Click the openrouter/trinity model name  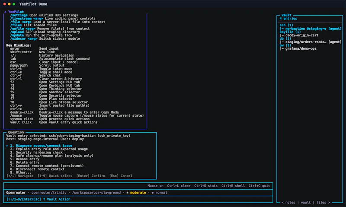coord(49,193)
